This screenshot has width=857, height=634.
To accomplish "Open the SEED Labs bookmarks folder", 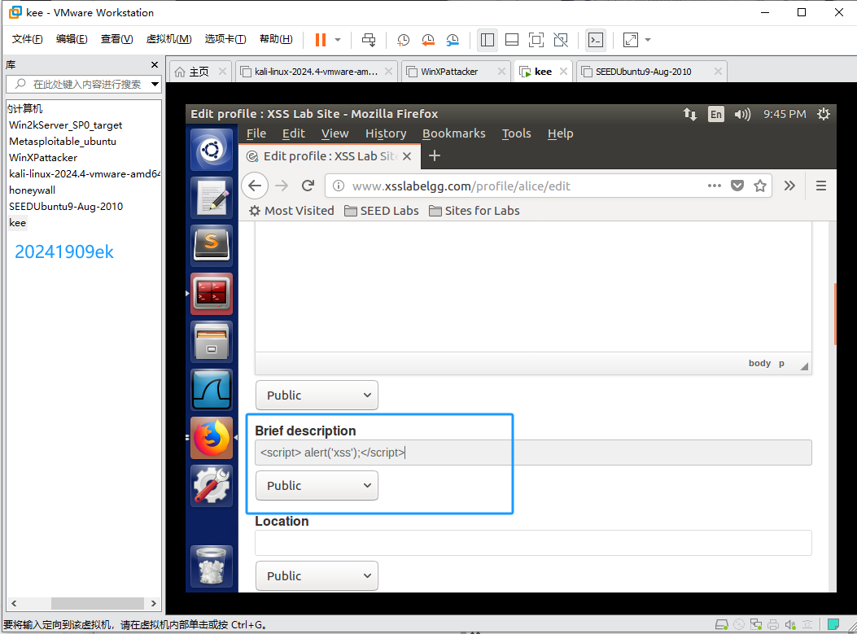I will 382,211.
